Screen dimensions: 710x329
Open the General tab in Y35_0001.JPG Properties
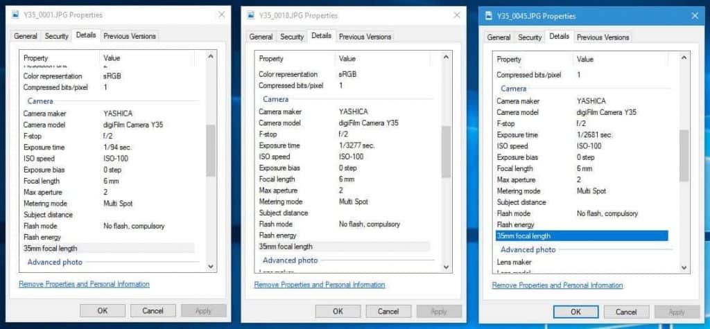pyautogui.click(x=26, y=36)
